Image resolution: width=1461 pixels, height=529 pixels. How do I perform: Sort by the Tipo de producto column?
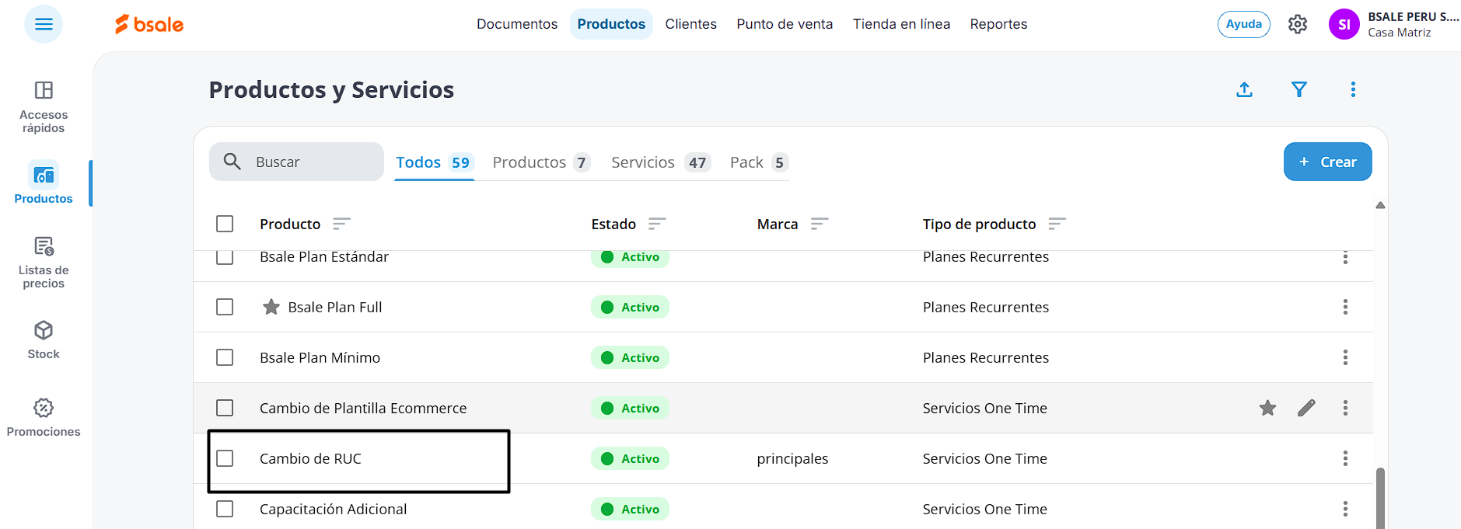(x=1057, y=224)
